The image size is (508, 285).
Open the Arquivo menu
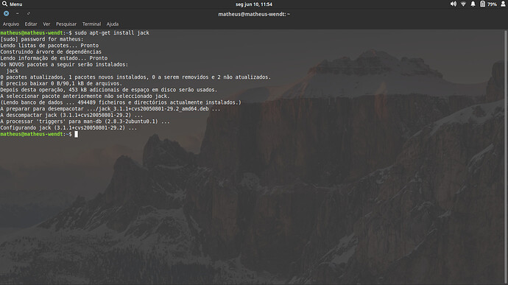[11, 24]
